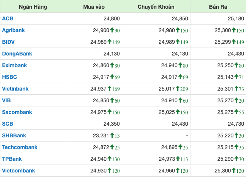The width and height of the screenshot is (246, 177).
Task: Open DongABank exchange details
Action: point(17,54)
